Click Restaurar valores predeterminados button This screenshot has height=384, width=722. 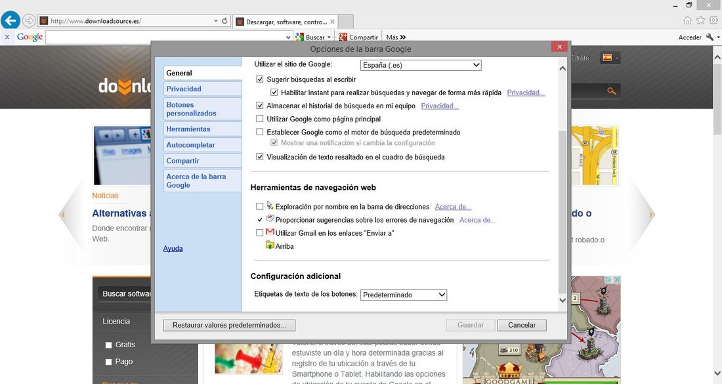click(x=229, y=325)
